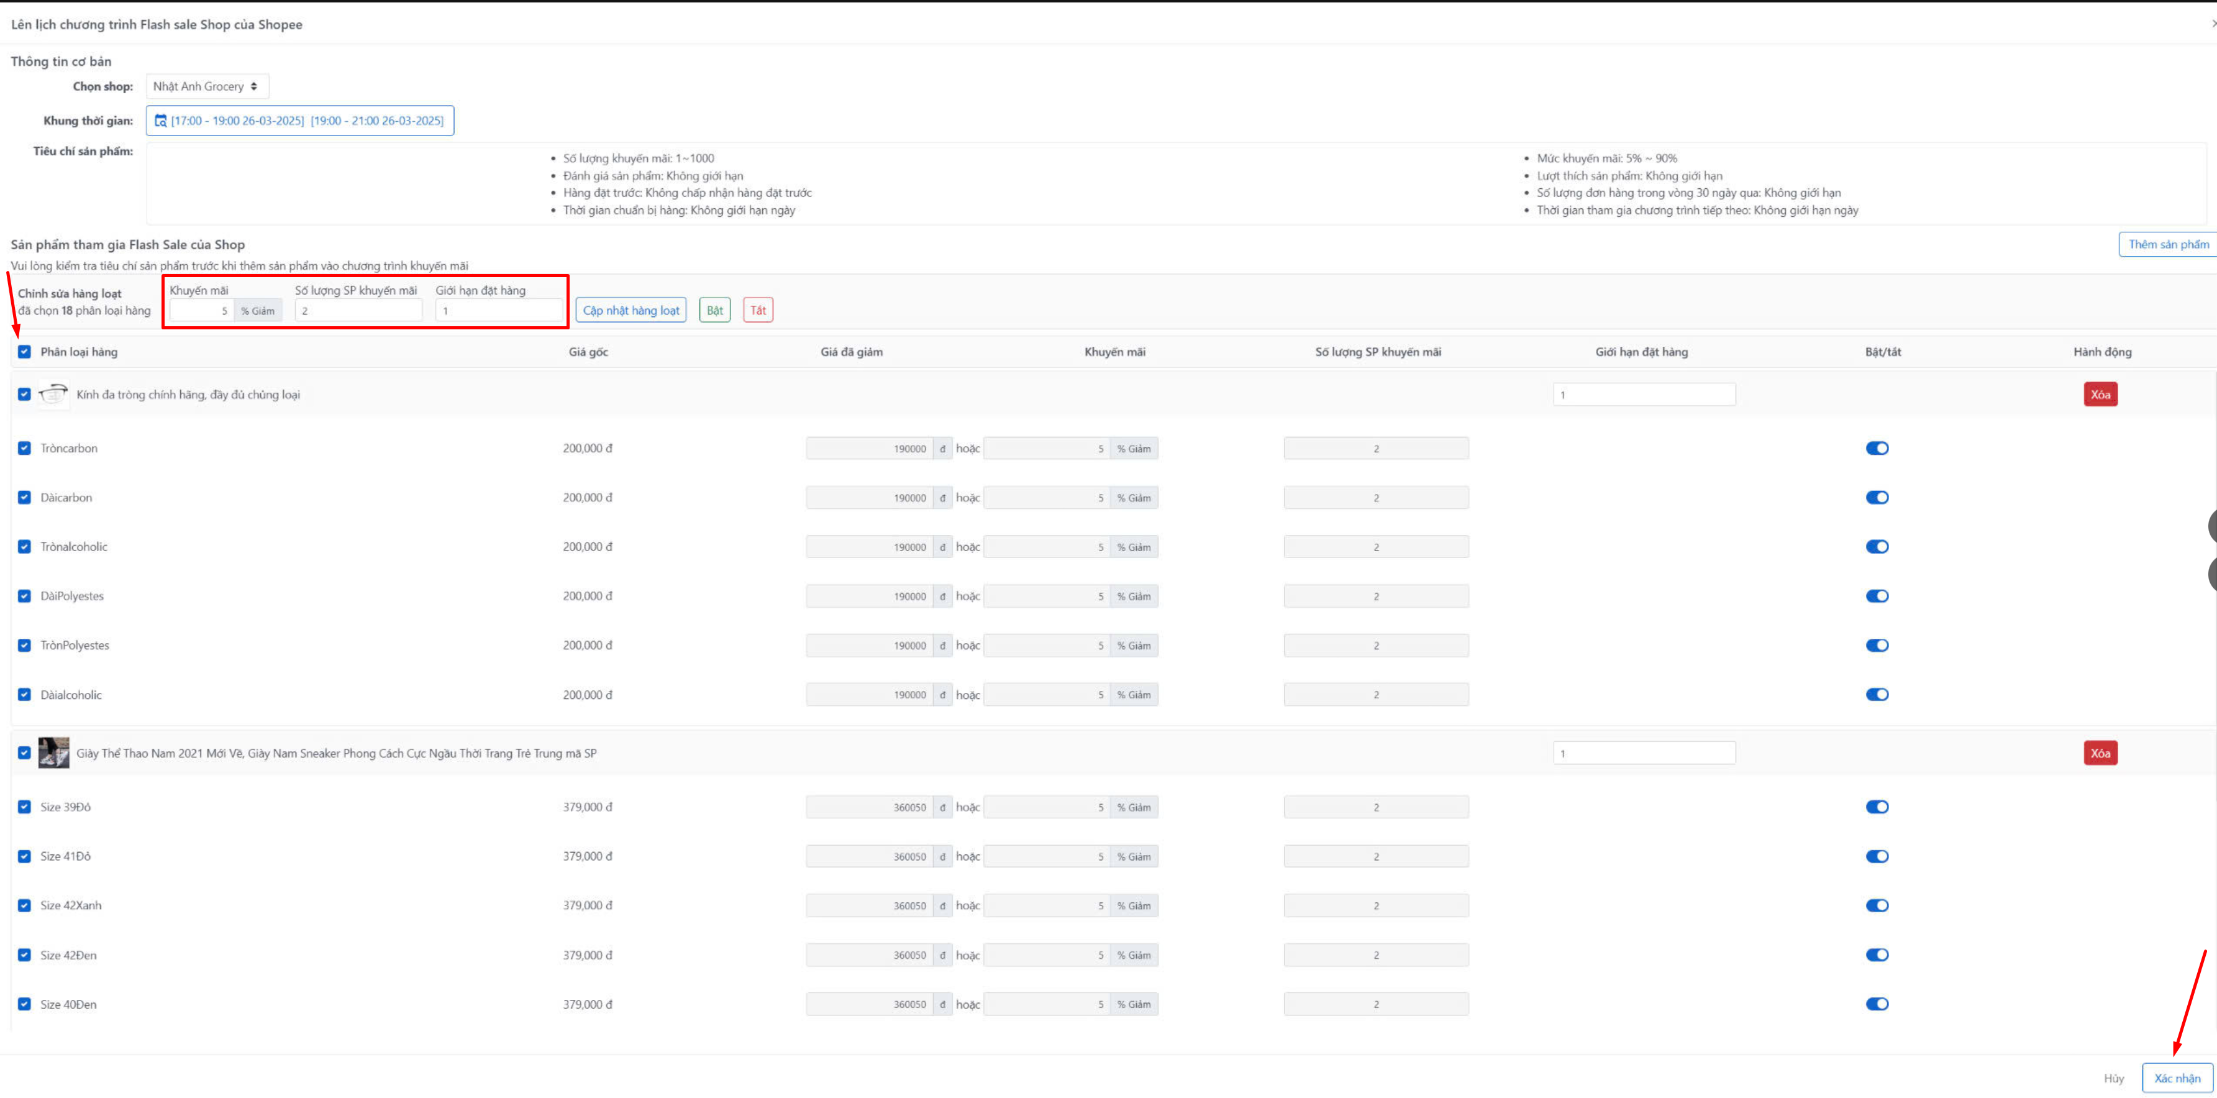The image size is (2217, 1098).
Task: Toggle the select-all Phân loại hàng checkbox
Action: [x=24, y=351]
